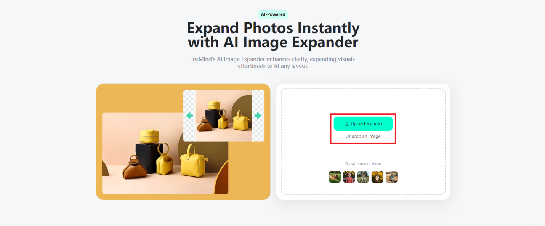Select the yellow flower field sample photo
545x226 pixels.
click(x=377, y=177)
